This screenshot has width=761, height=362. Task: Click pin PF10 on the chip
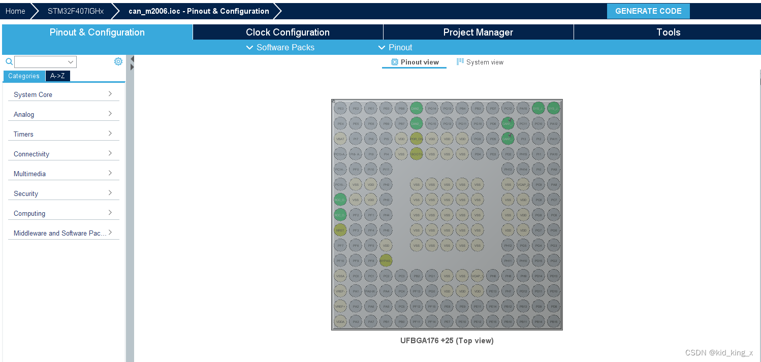[x=340, y=260]
